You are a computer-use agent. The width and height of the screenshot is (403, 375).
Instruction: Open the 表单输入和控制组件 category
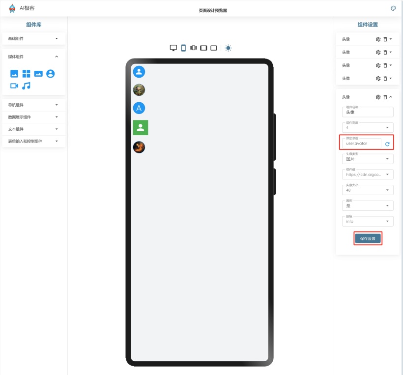pos(33,141)
